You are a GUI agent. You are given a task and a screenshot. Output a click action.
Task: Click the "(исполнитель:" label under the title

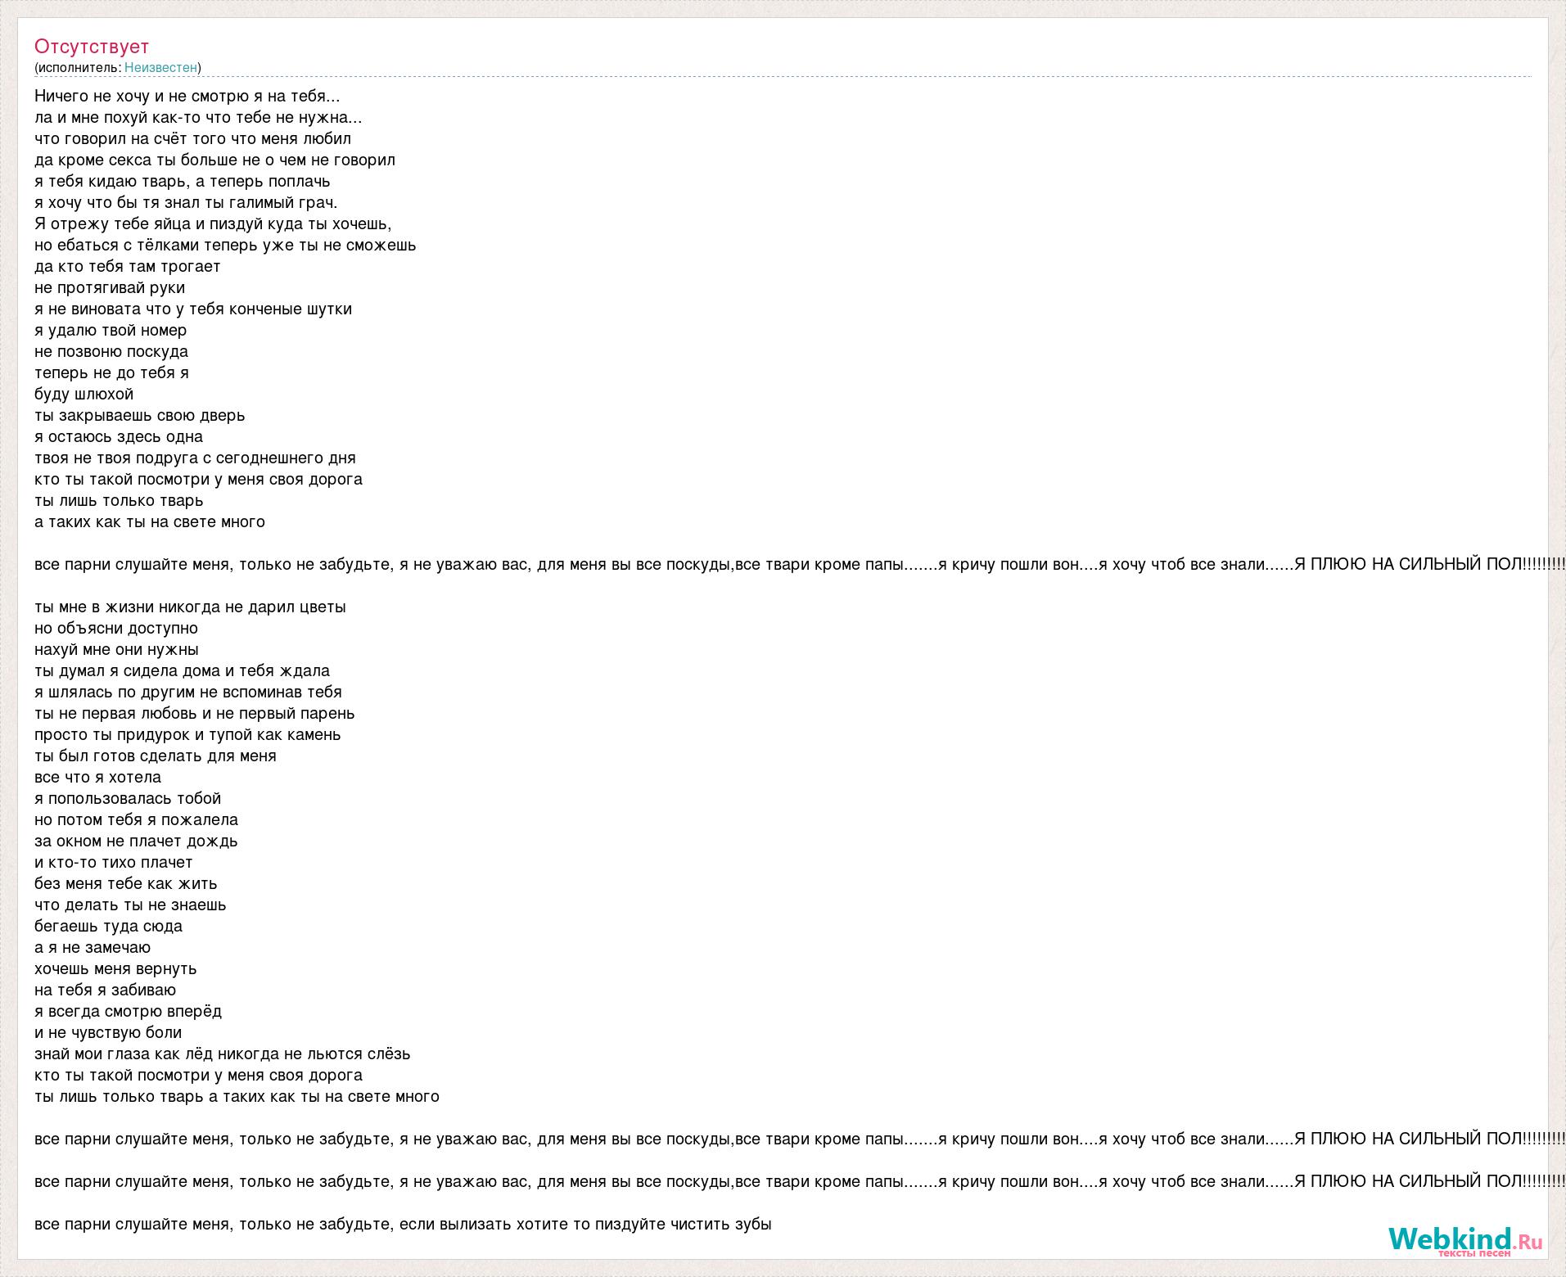tap(78, 67)
